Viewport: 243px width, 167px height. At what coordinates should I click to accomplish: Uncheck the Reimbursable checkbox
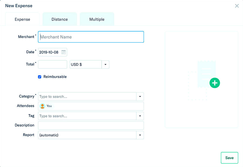(40, 77)
